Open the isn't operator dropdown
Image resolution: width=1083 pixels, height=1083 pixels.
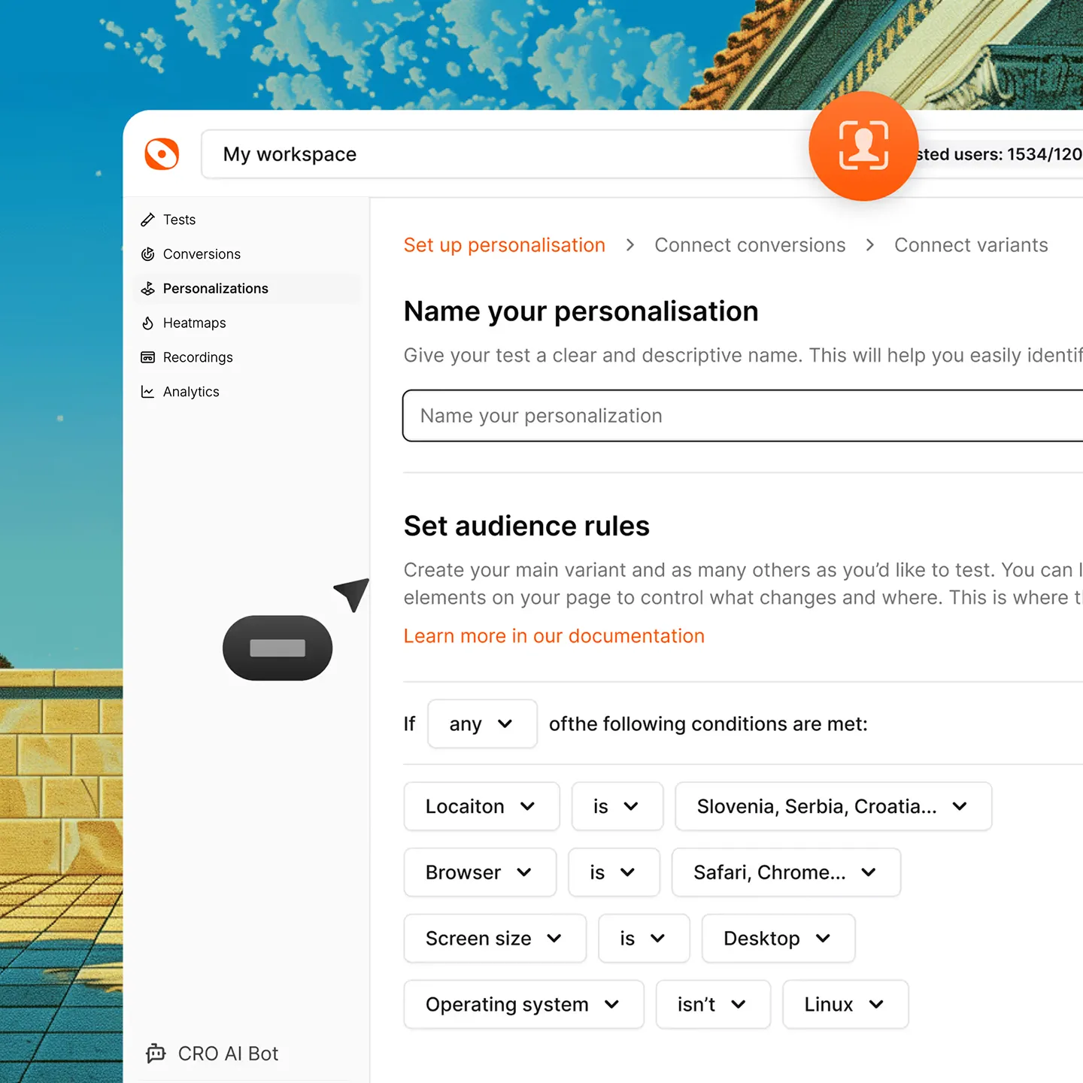click(713, 1004)
